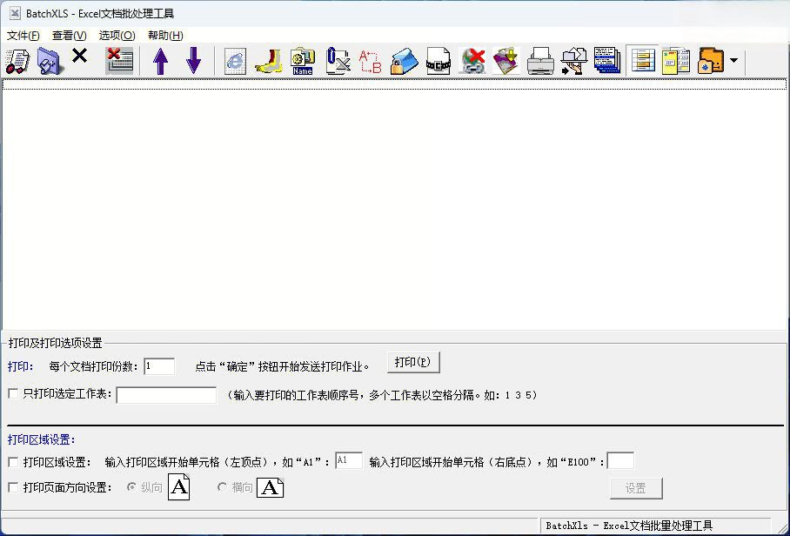Open the A-to-B find and replace icon
The width and height of the screenshot is (790, 536).
pyautogui.click(x=369, y=61)
